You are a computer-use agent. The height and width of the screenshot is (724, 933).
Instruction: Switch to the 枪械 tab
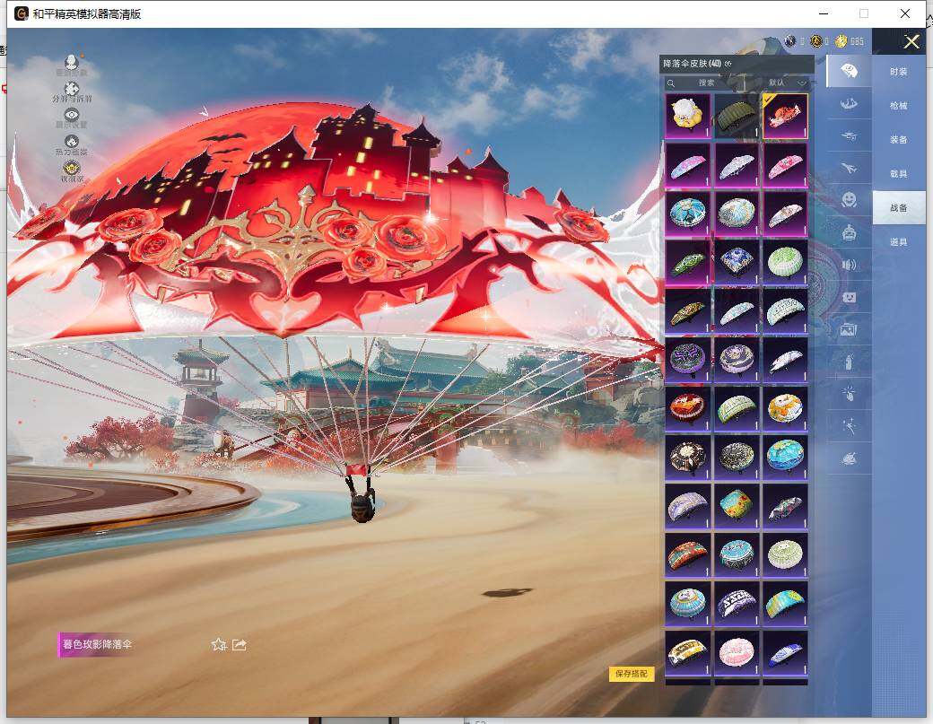(x=898, y=105)
